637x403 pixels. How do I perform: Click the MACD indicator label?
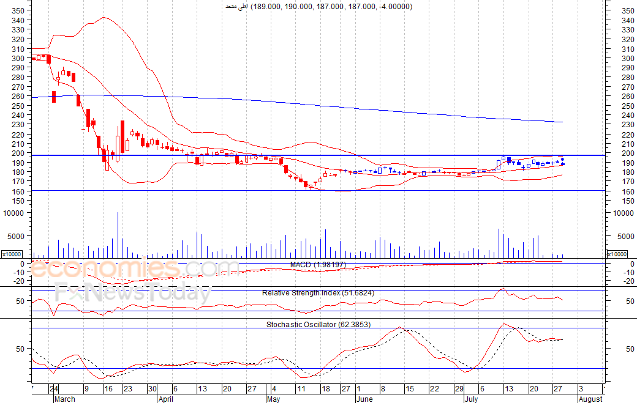tap(318, 264)
